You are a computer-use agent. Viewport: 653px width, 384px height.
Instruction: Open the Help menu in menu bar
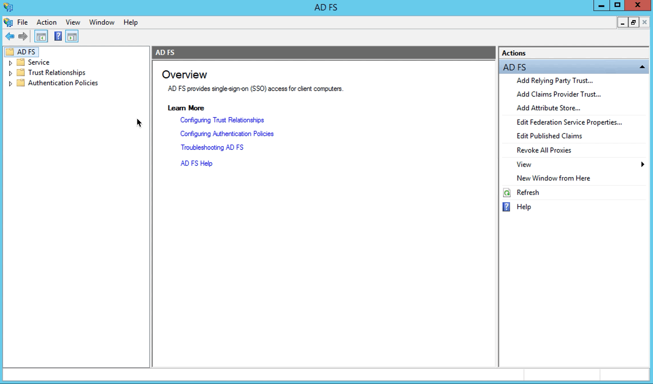tap(131, 22)
